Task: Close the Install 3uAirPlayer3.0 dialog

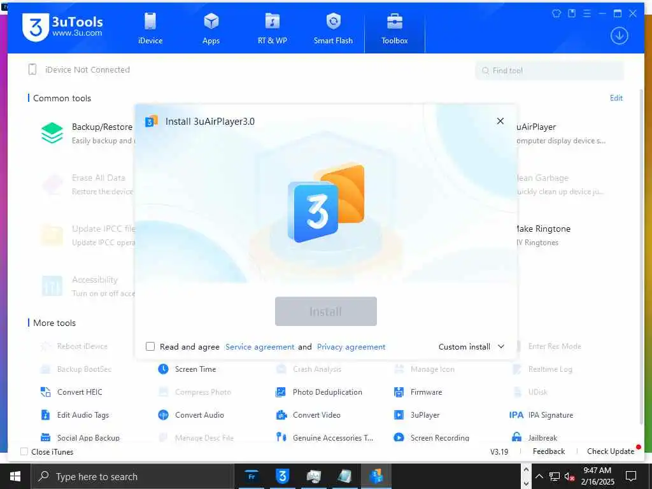Action: pos(500,121)
